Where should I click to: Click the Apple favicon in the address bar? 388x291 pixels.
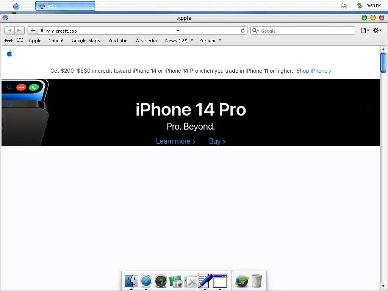pos(42,30)
